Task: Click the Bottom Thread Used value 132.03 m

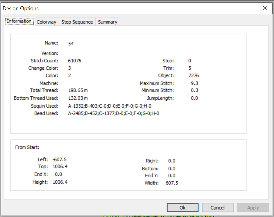Action: tap(78, 98)
